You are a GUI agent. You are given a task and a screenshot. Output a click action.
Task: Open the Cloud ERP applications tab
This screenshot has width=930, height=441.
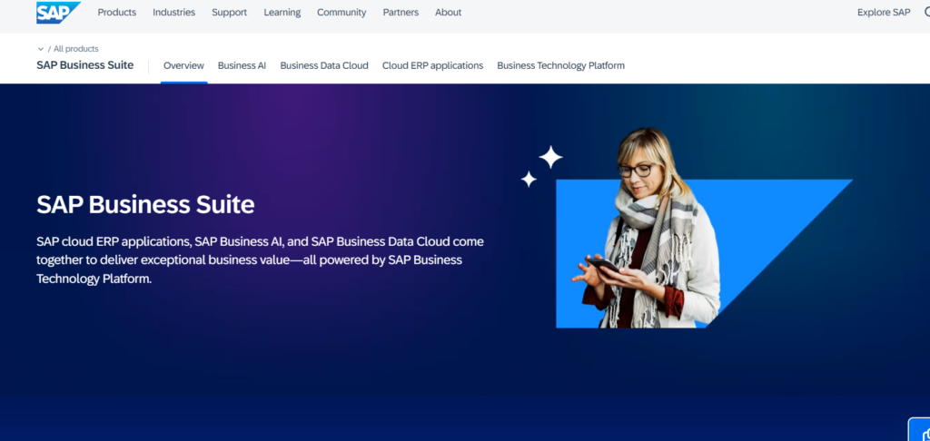click(x=432, y=65)
